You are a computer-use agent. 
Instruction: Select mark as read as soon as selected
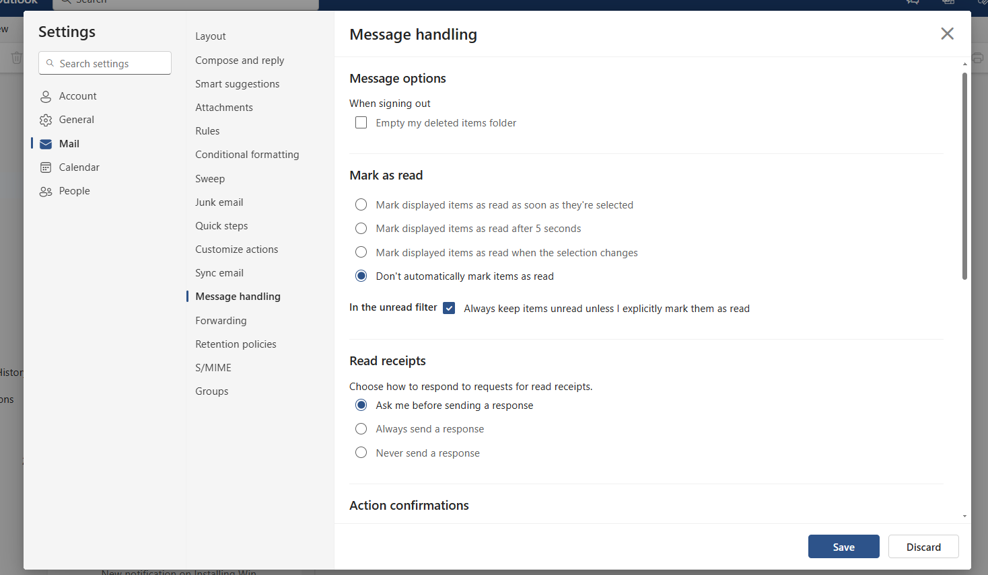(361, 205)
